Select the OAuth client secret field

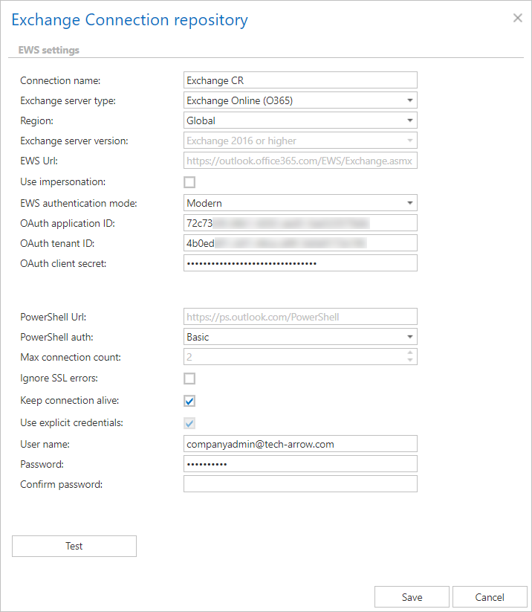[x=300, y=263]
